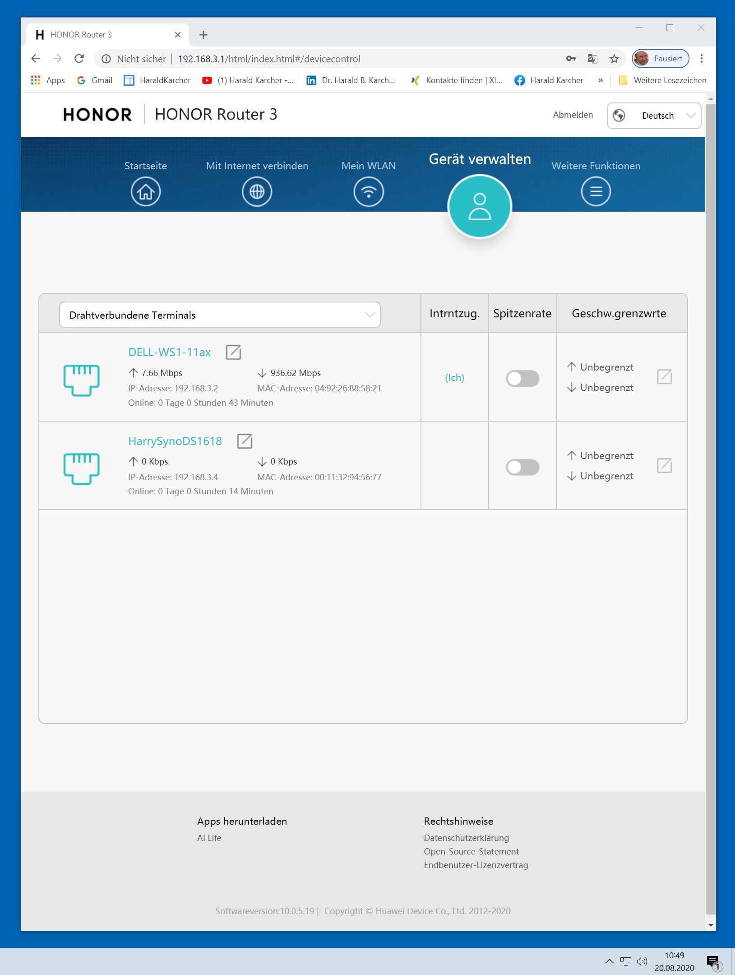Screen dimensions: 735x975
Task: Reload the router page
Action: tap(79, 59)
